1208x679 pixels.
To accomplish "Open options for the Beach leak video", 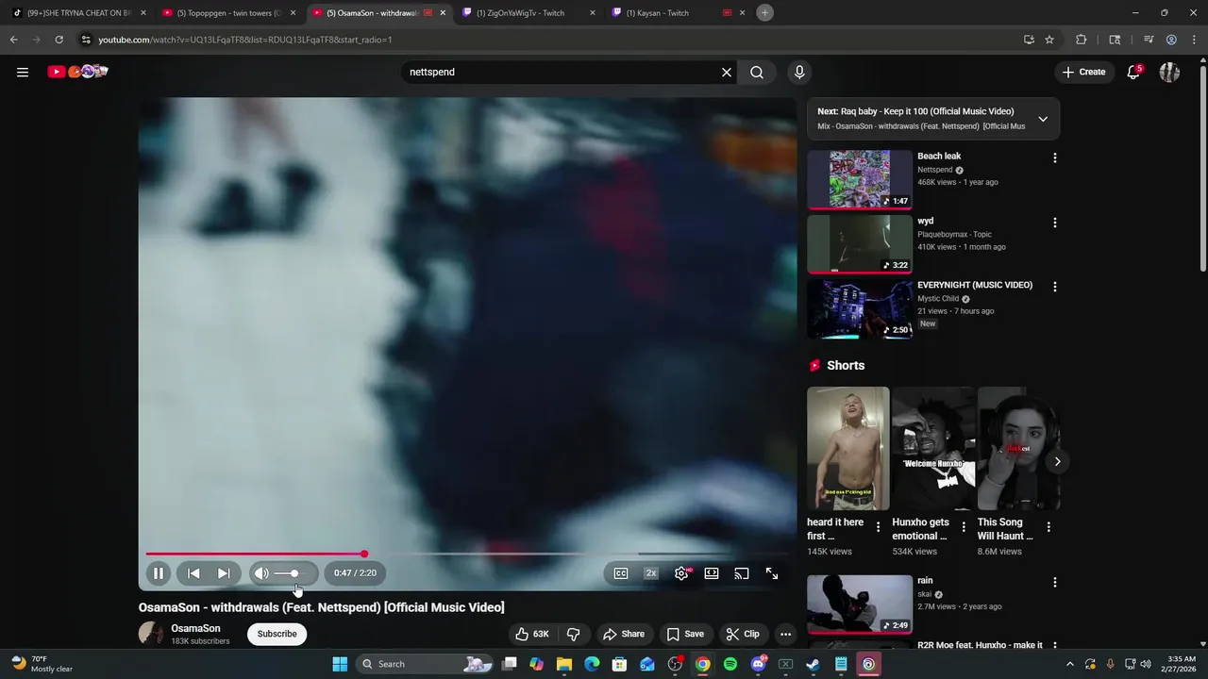I will 1055,158.
